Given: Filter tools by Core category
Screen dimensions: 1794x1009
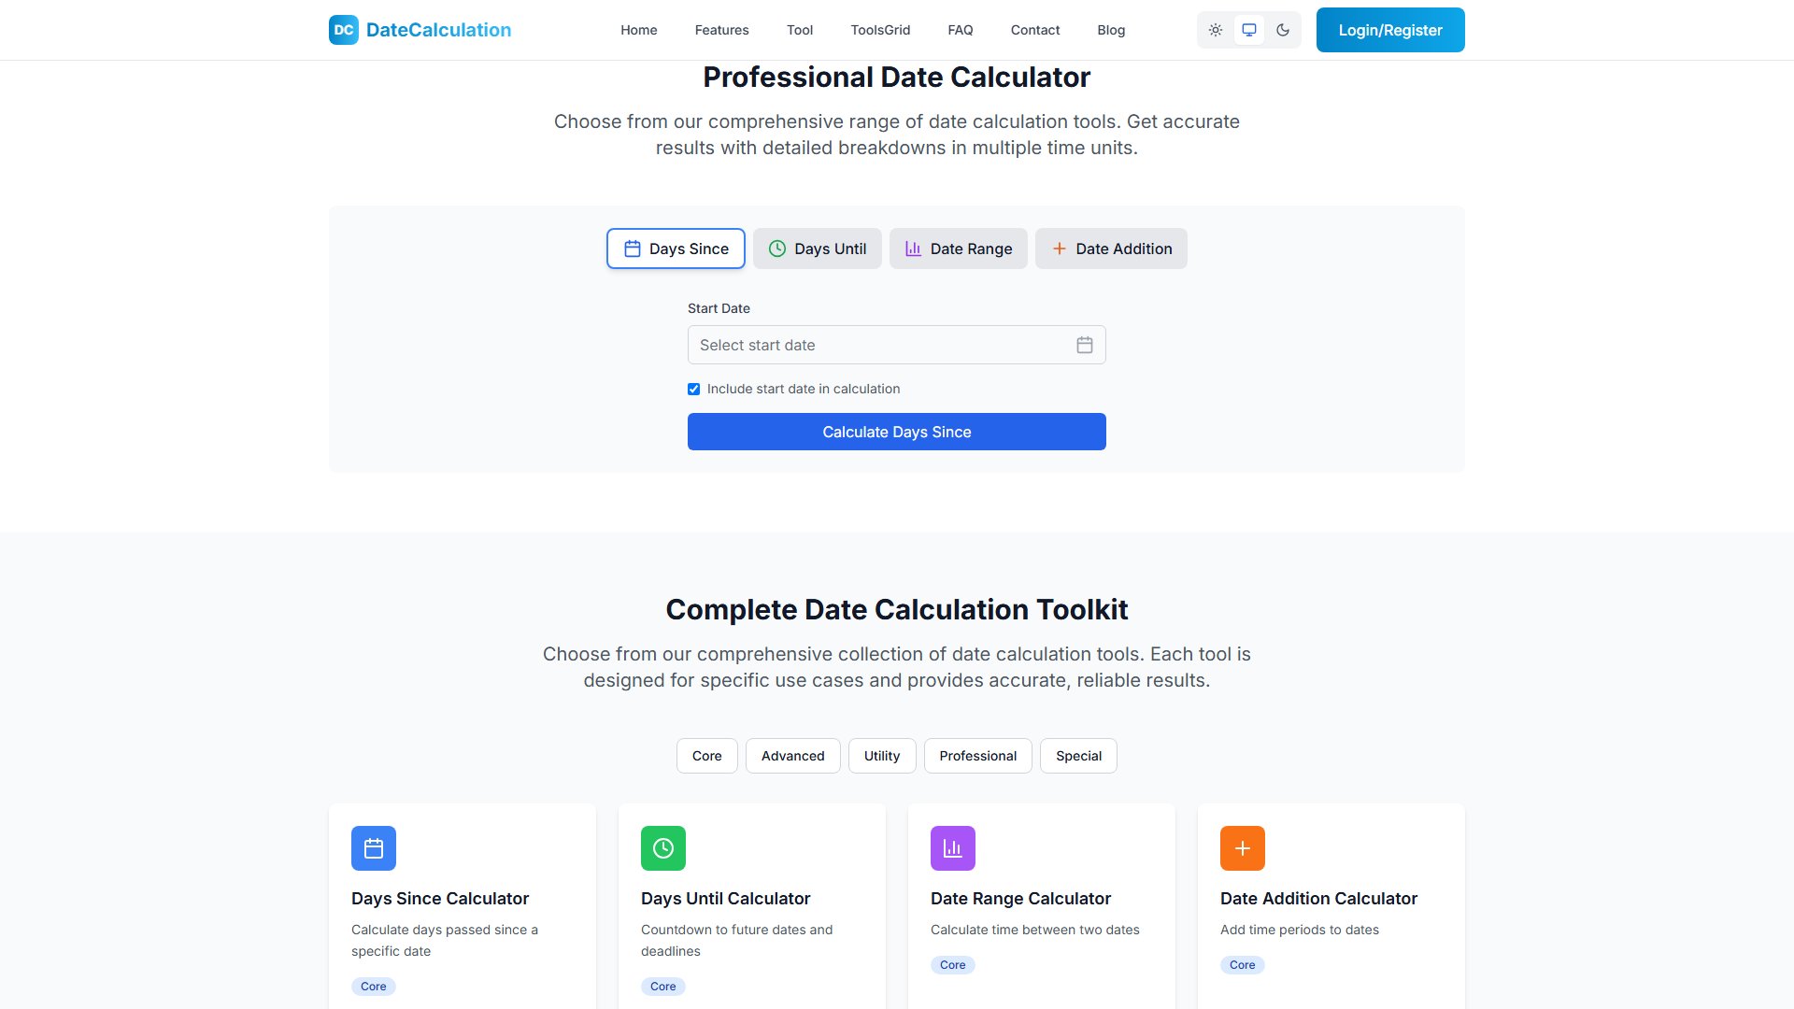Looking at the screenshot, I should 707,756.
